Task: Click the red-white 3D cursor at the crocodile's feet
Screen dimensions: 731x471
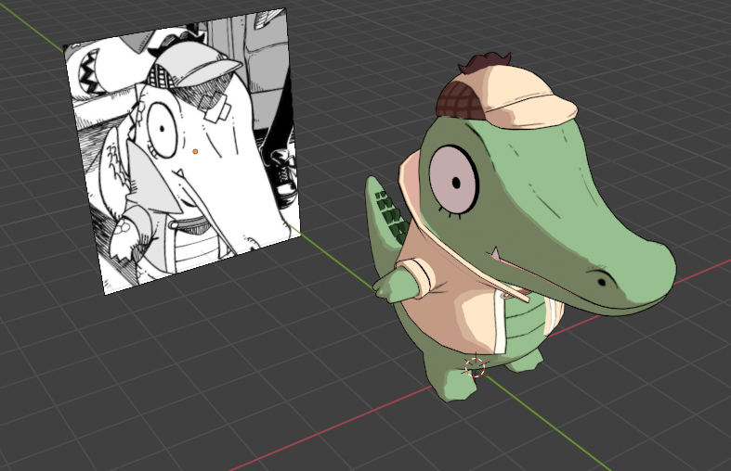Action: (475, 368)
